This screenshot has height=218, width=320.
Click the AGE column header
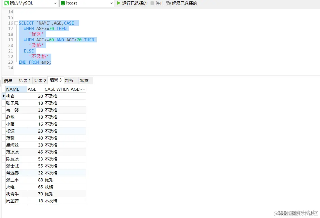pos(35,89)
